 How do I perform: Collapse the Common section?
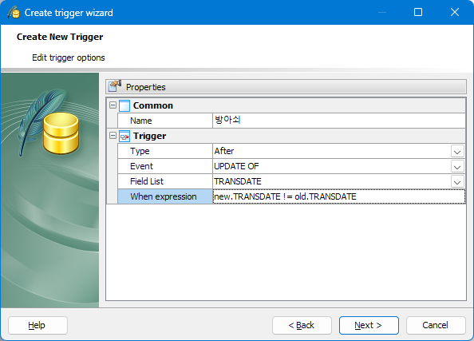(x=113, y=105)
